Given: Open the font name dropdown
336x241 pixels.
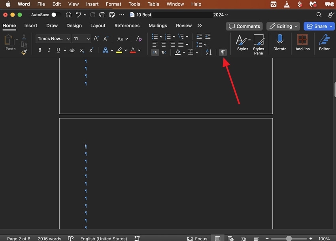Looking at the screenshot, I should (68, 39).
